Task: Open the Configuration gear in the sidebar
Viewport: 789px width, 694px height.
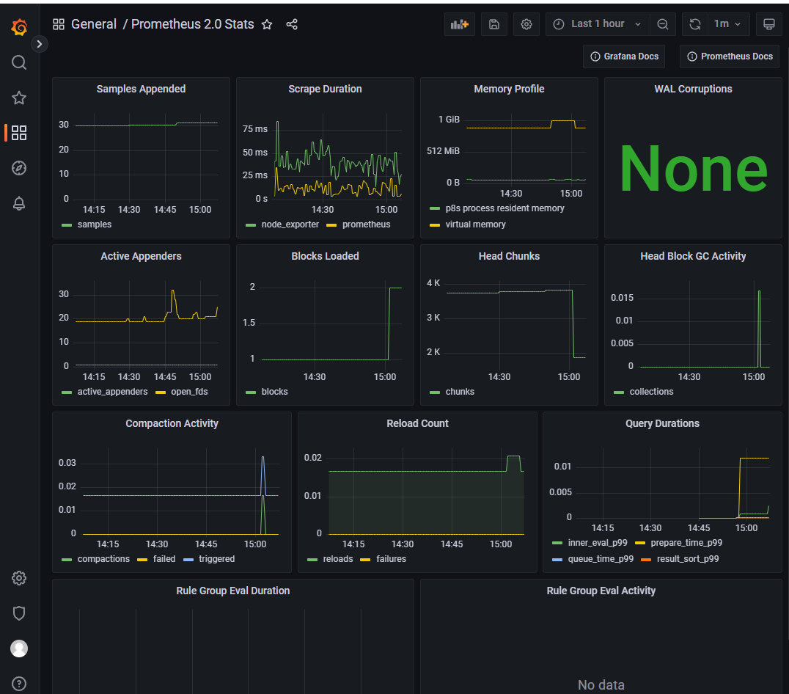Action: coord(19,578)
